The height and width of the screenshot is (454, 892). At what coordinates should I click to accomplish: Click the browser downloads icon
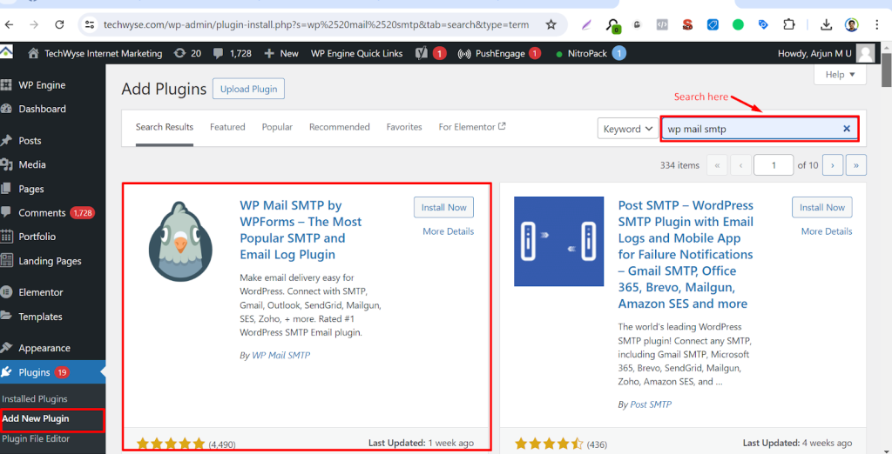821,24
